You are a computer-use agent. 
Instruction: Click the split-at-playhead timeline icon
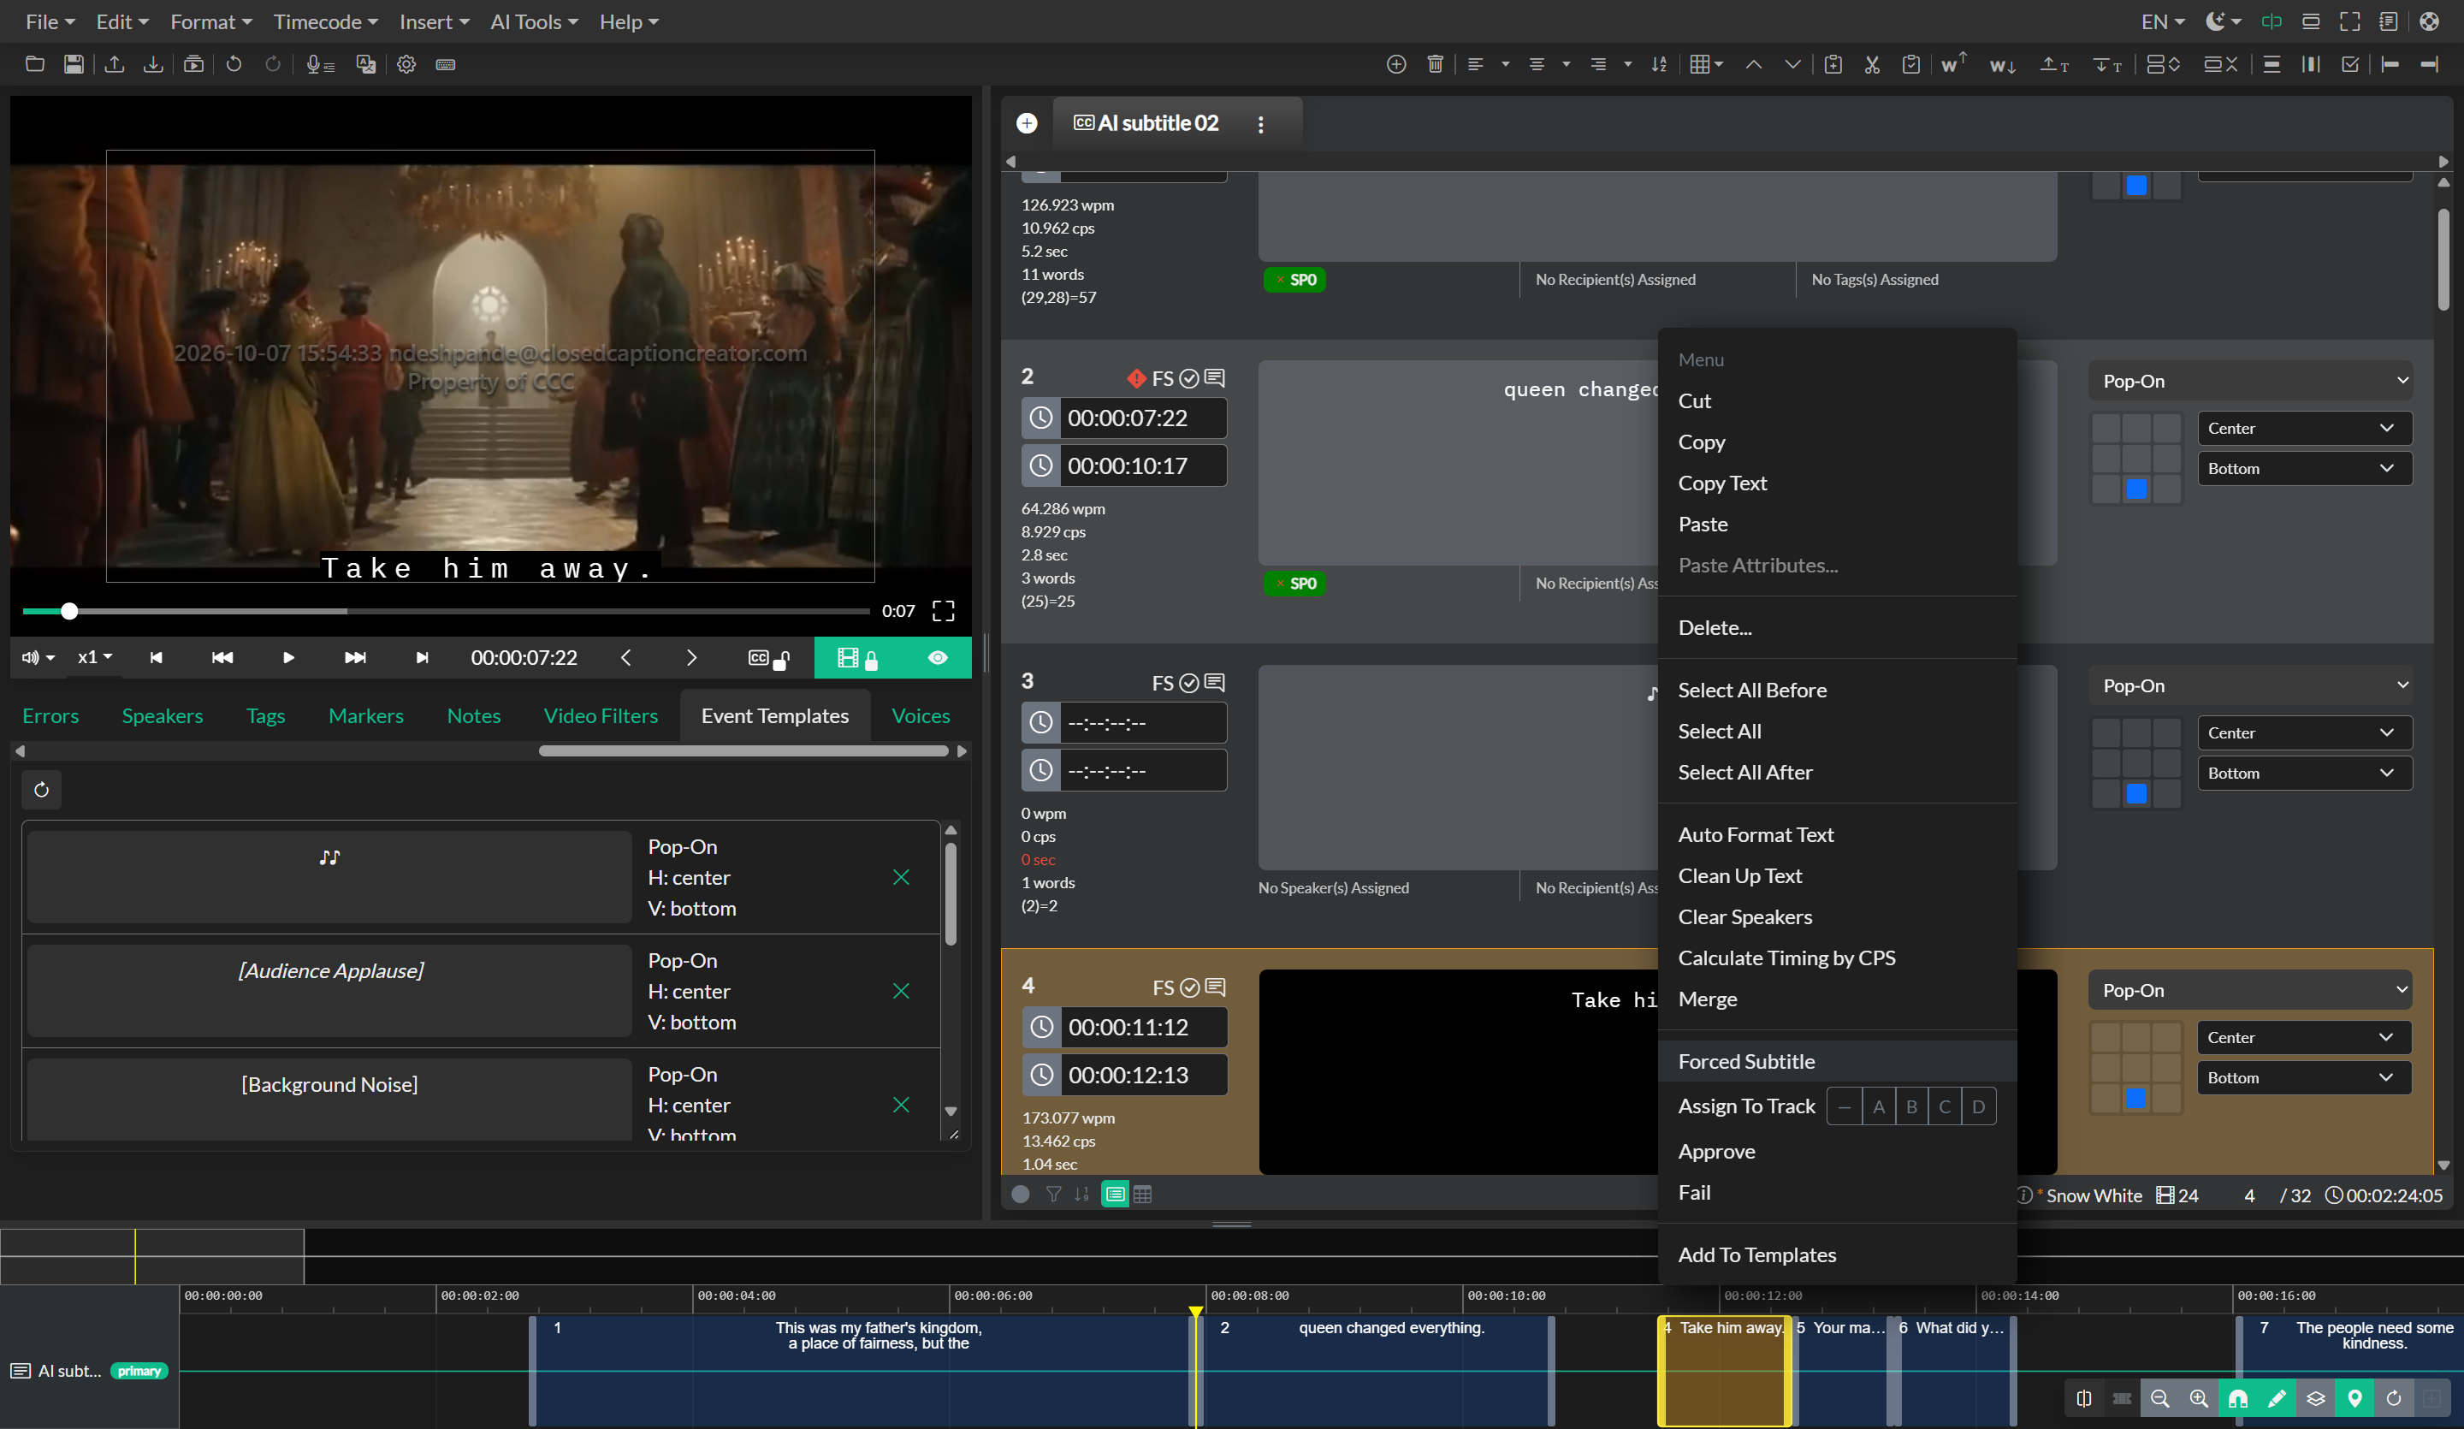(2083, 1399)
